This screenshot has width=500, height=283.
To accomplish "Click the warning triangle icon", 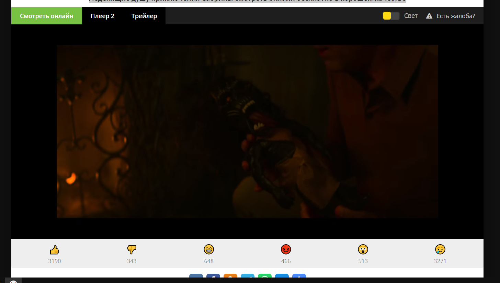I will tap(429, 16).
